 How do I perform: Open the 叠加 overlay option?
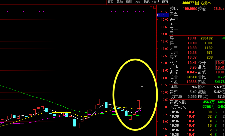pos(120,2)
